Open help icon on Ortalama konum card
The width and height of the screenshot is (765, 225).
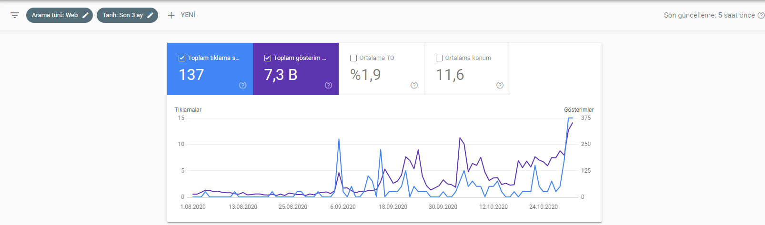[500, 85]
